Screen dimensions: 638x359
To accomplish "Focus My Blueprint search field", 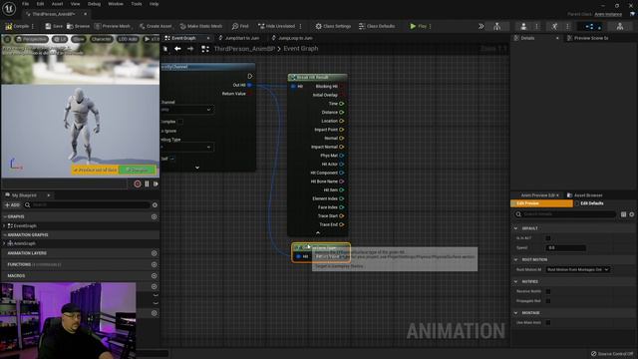I will (x=87, y=205).
